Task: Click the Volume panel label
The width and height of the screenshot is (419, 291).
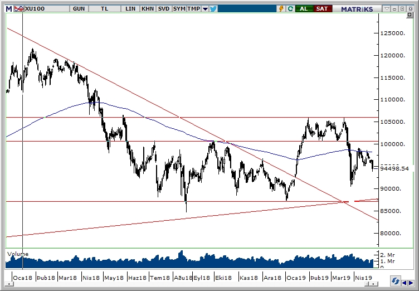Action: click(18, 254)
